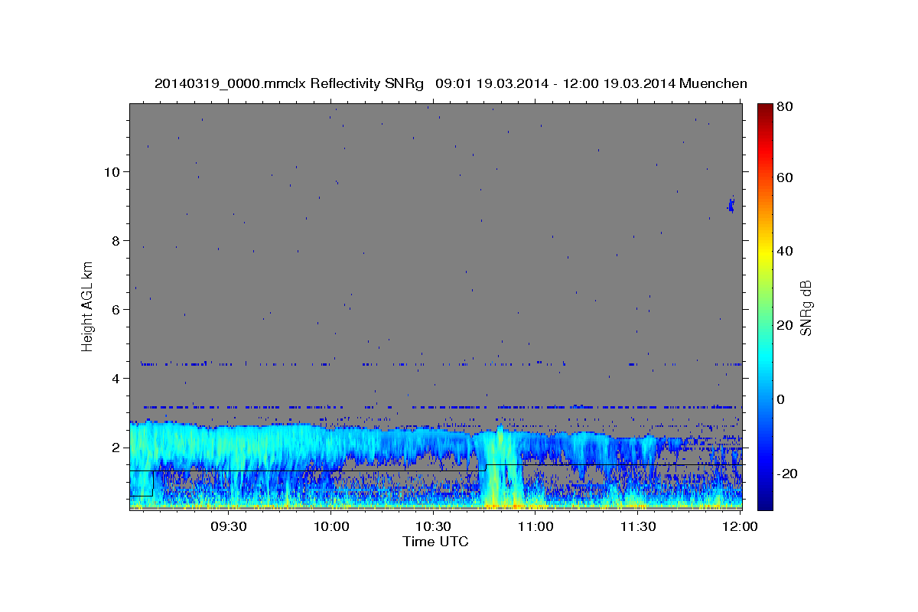Click the dark blue bottom of the colorbar
918x612 pixels.
[x=765, y=501]
